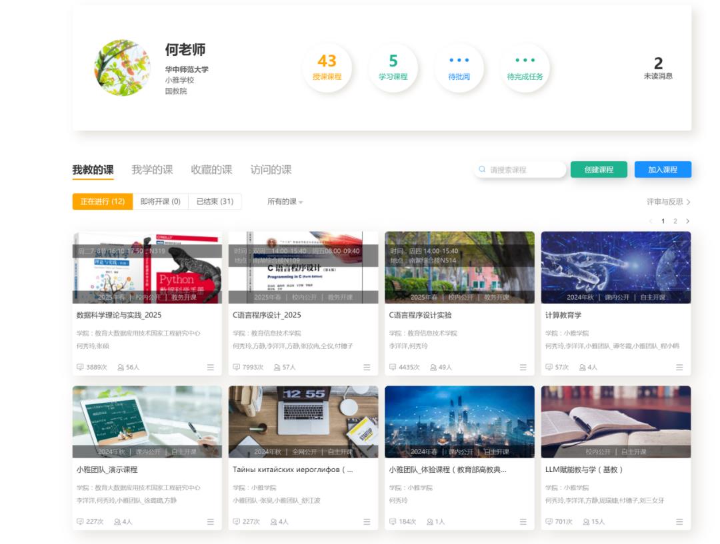Screen dimensions: 720x544
Task: Open menu icon on 计算教育学 card
Action: point(679,368)
